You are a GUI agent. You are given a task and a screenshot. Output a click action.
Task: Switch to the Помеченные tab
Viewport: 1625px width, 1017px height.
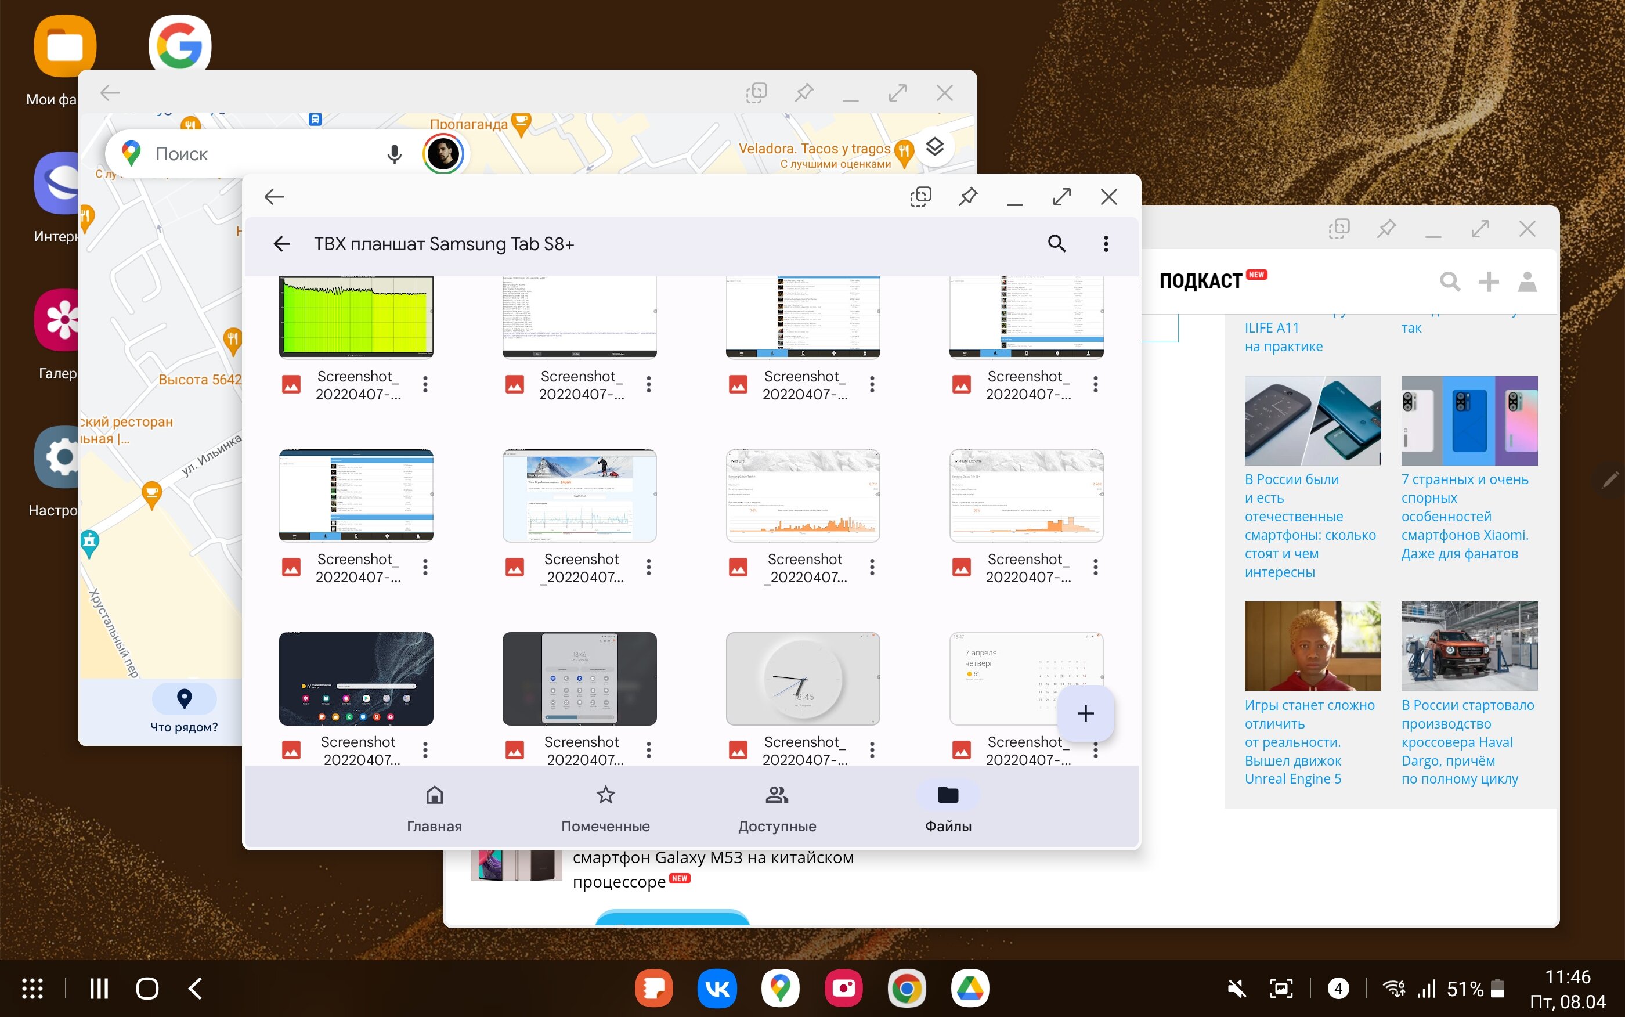pos(605,808)
